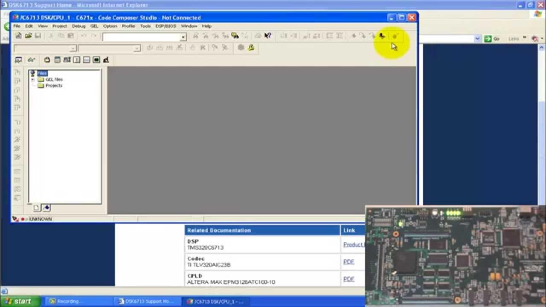Open the Option menu
546x307 pixels.
pos(110,26)
